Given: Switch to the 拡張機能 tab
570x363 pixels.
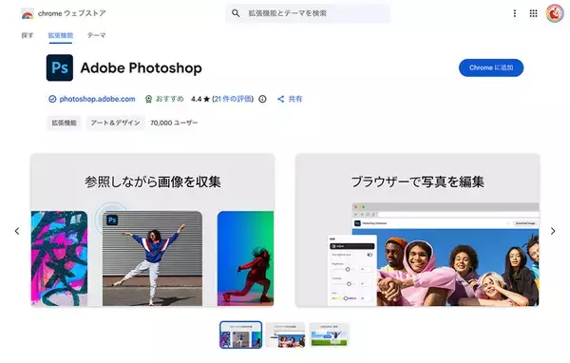Looking at the screenshot, I should [61, 35].
